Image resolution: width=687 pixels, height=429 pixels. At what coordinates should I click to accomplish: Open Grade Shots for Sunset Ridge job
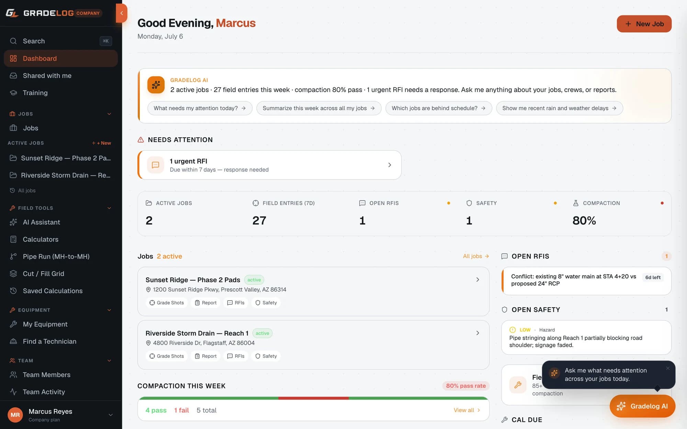[167, 303]
